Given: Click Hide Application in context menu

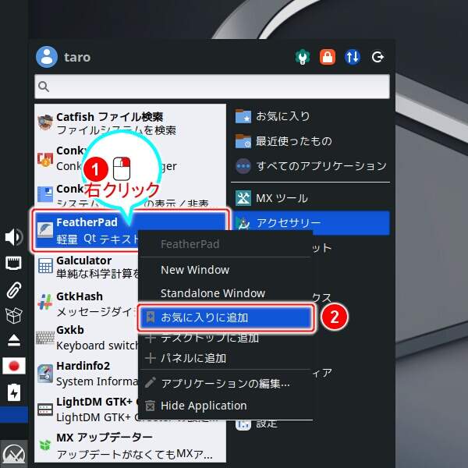Looking at the screenshot, I should pyautogui.click(x=203, y=406).
